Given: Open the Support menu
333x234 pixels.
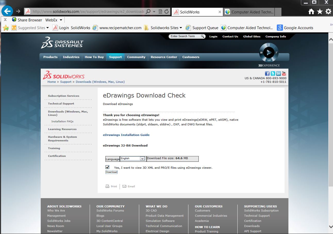Looking at the screenshot, I should [x=115, y=57].
